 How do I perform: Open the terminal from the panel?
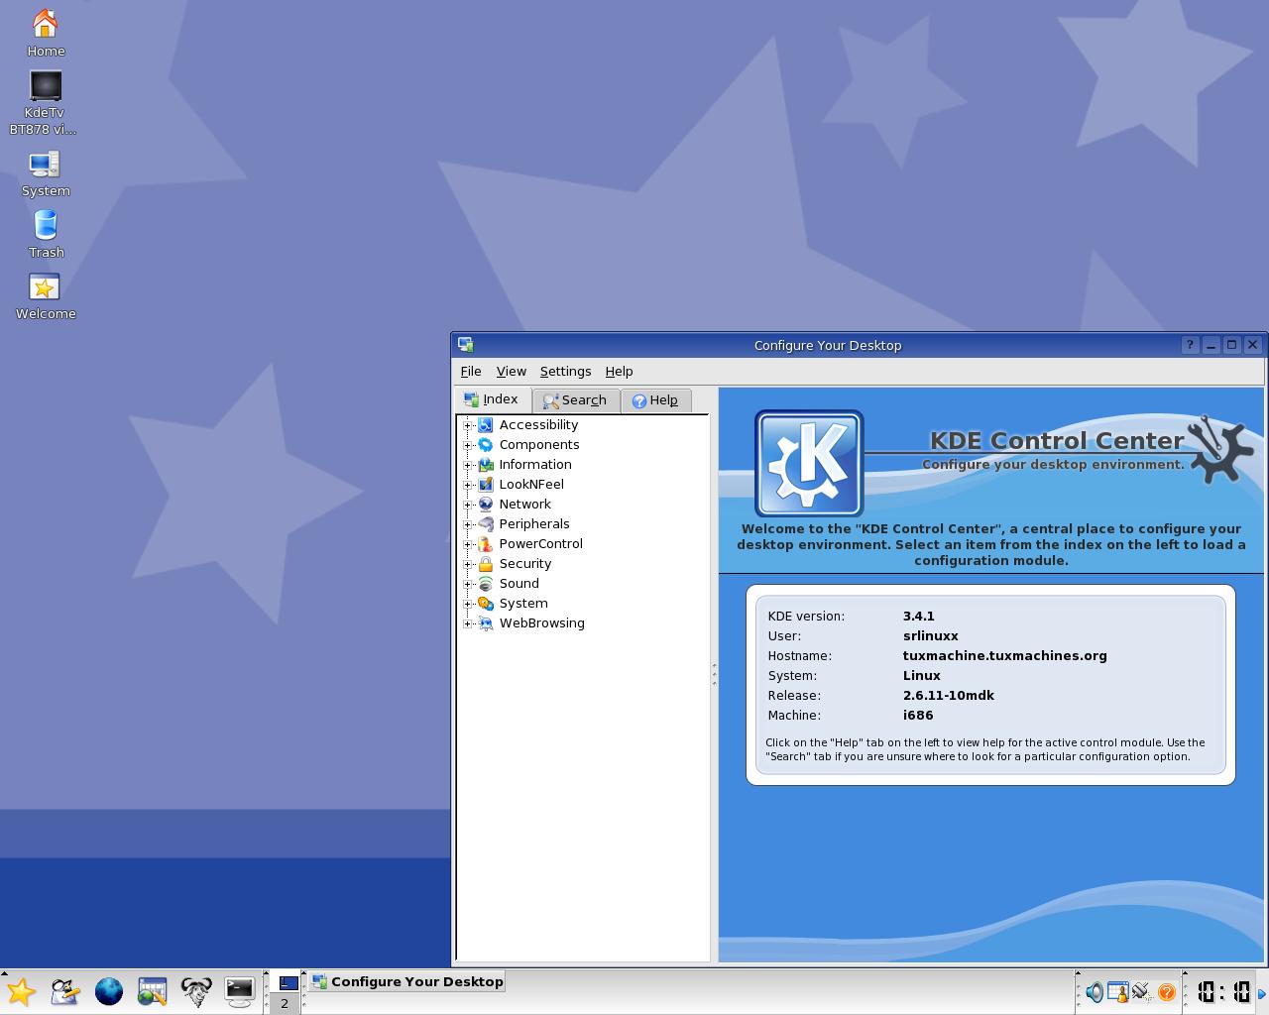click(x=240, y=991)
